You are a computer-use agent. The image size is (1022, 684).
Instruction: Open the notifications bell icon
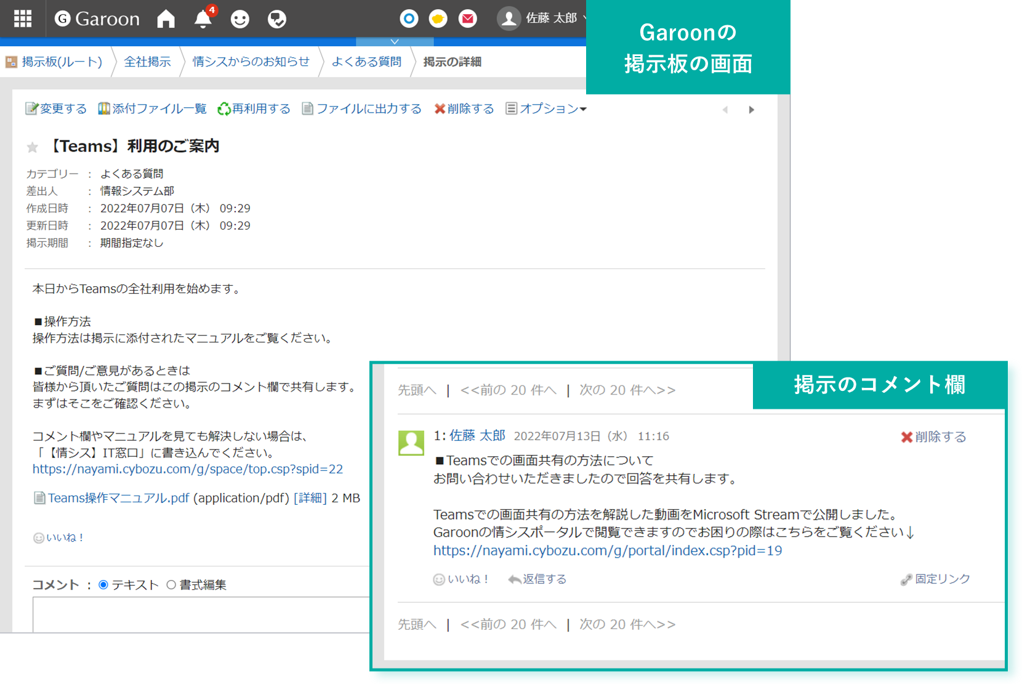tap(203, 19)
